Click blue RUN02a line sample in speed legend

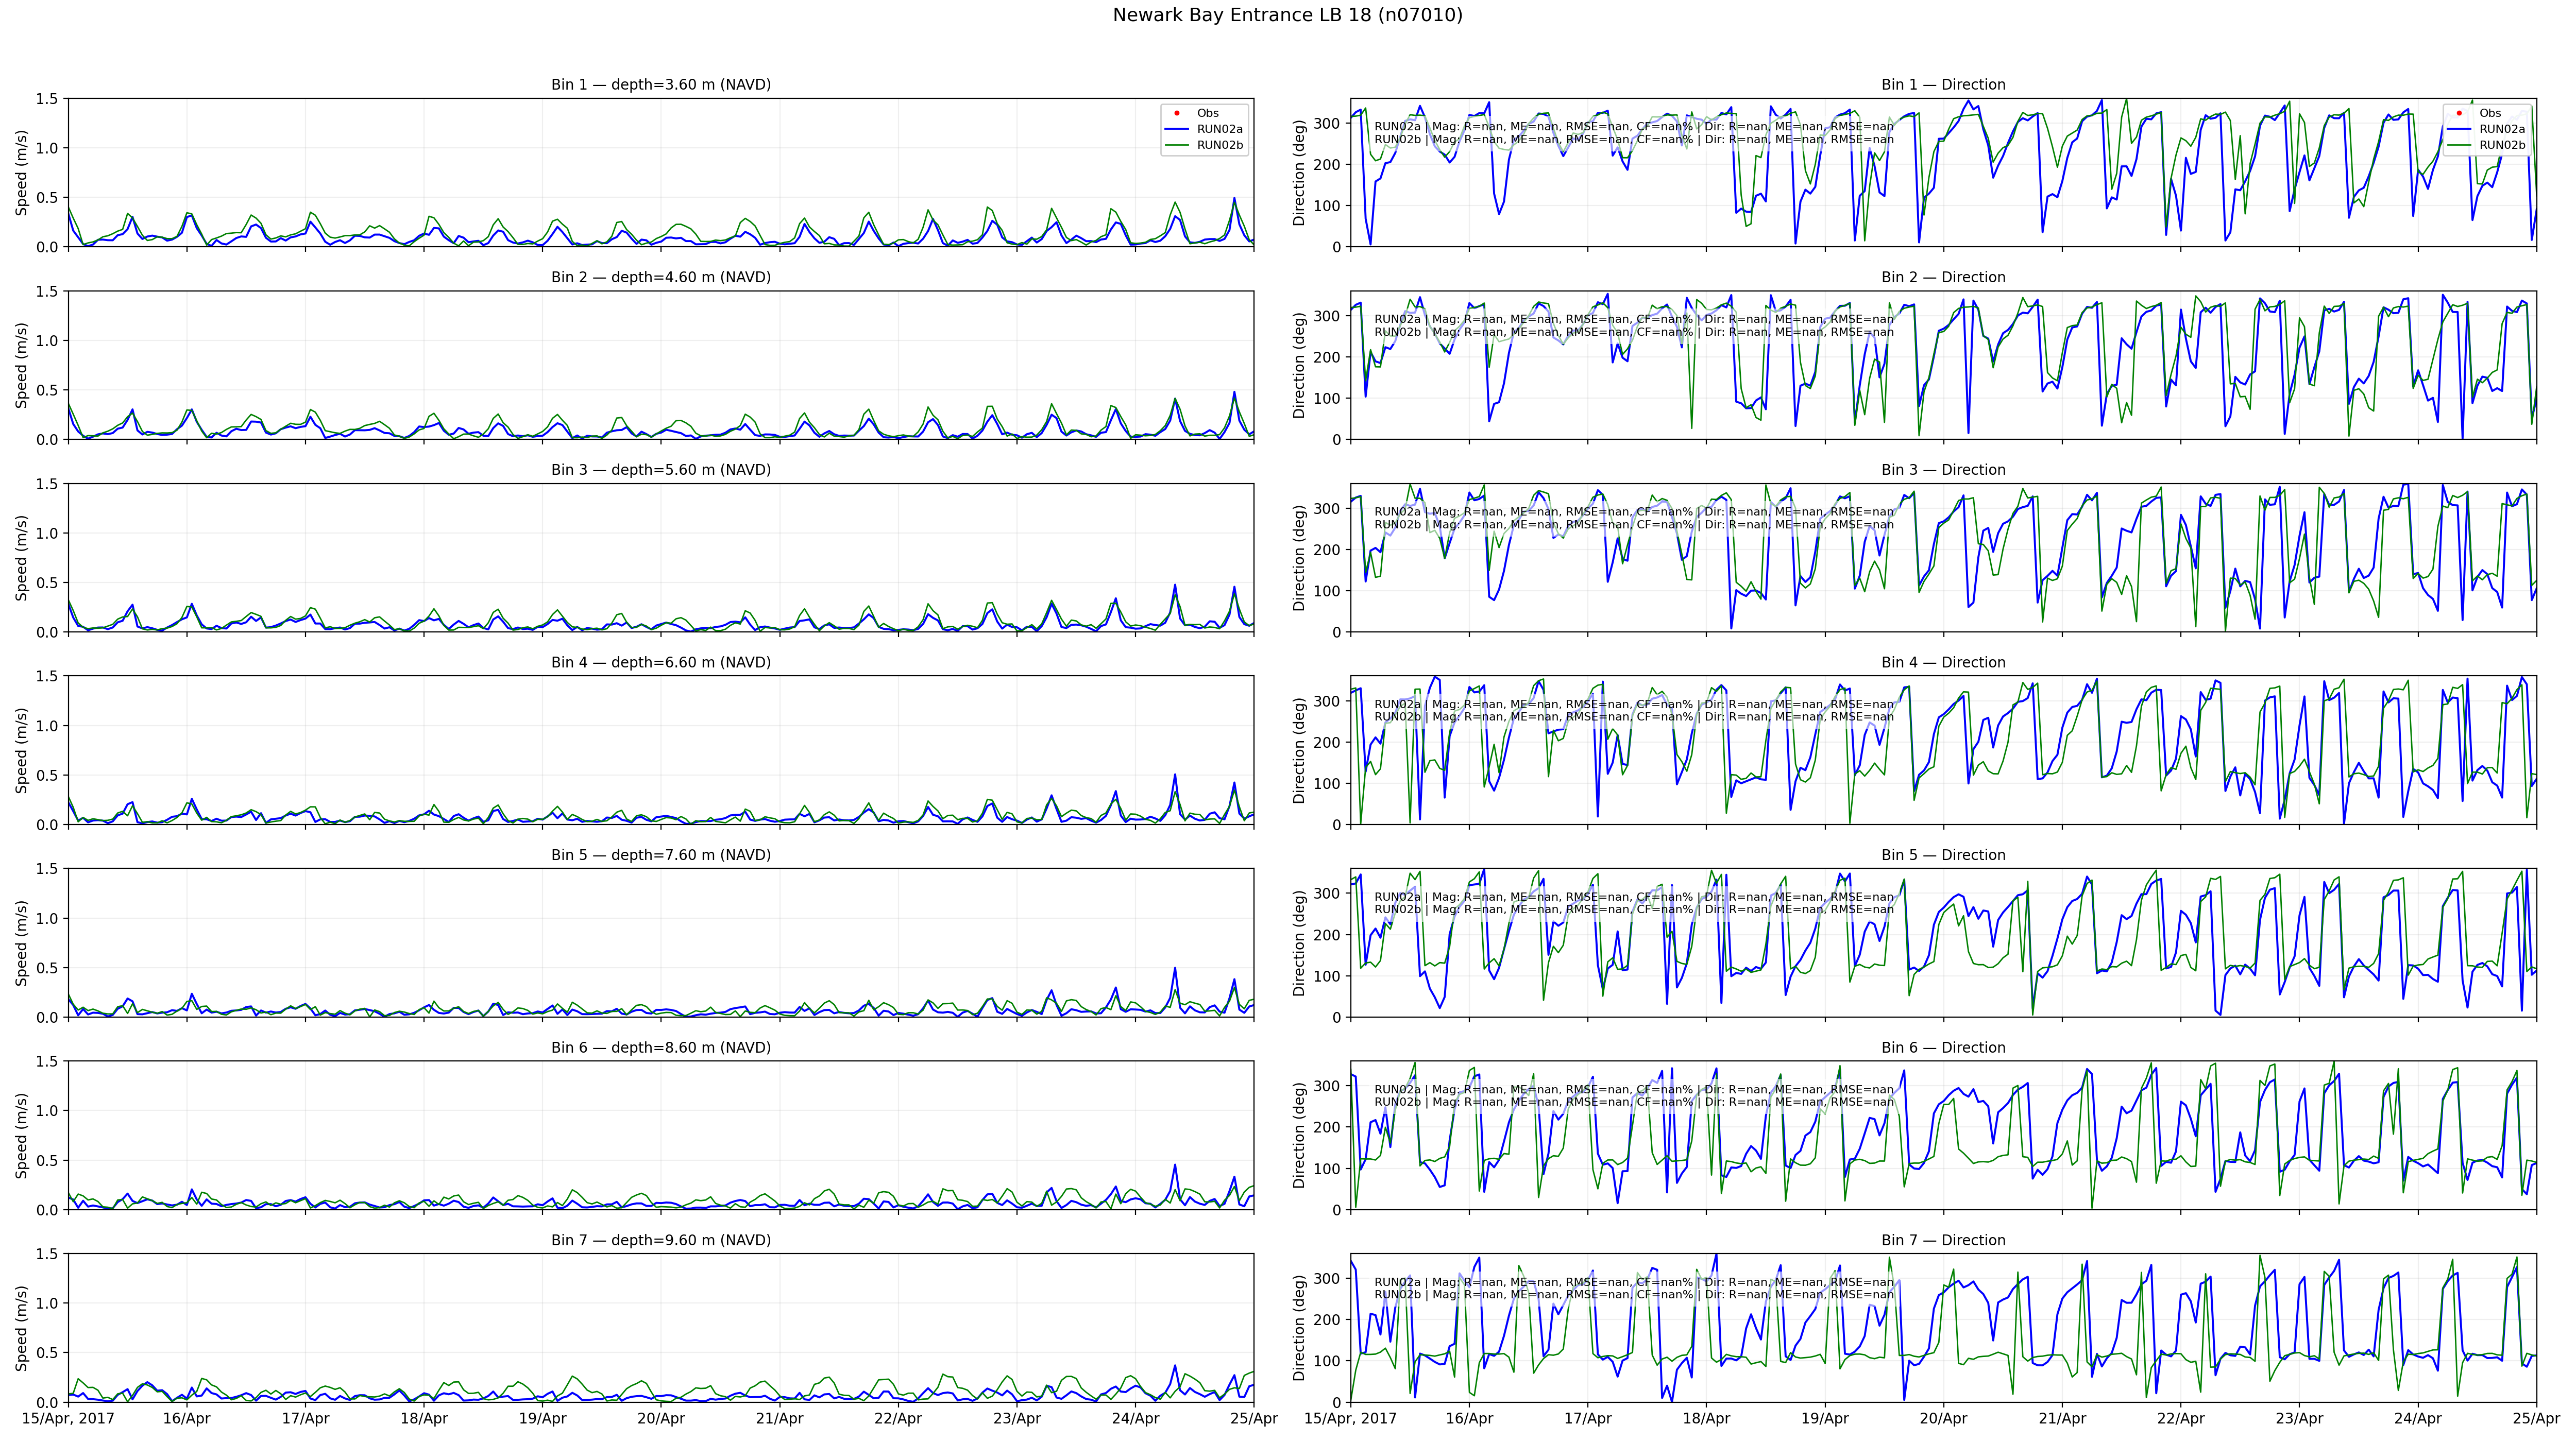coord(1177,129)
